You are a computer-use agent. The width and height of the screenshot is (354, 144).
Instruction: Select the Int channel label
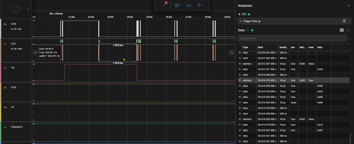[x=13, y=107]
